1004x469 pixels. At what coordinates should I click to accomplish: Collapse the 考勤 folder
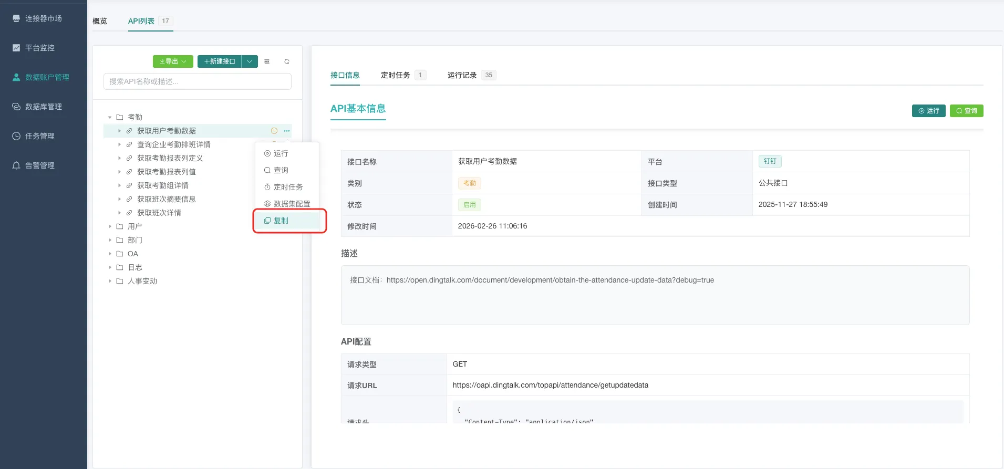[x=110, y=117]
